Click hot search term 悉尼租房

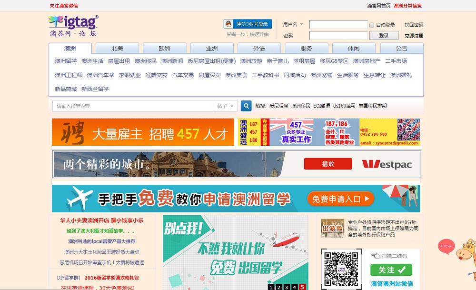[278, 106]
